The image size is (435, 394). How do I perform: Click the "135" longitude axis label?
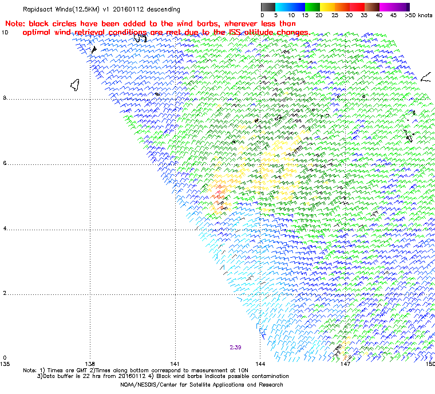(x=5, y=364)
